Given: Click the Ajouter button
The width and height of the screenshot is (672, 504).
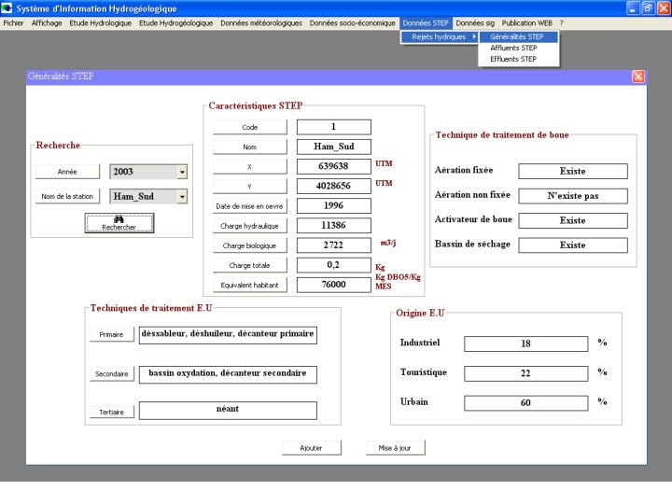Looking at the screenshot, I should click(311, 448).
